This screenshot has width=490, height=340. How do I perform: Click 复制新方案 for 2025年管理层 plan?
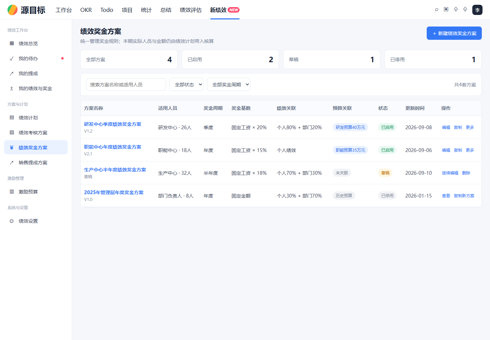pyautogui.click(x=464, y=196)
